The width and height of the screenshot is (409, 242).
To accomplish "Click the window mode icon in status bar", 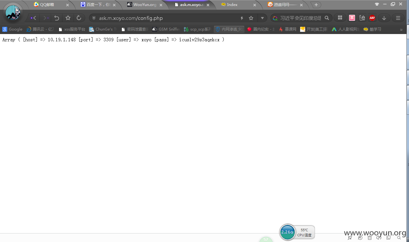I will tap(389, 238).
